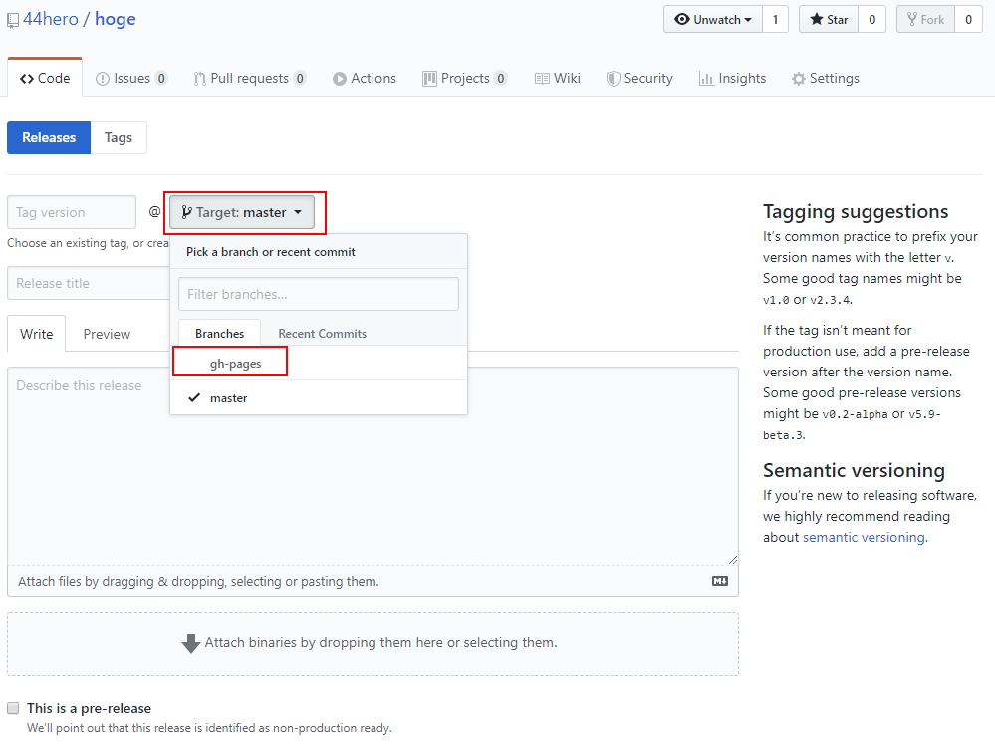Viewport: 995px width, 749px height.
Task: Click the pull request icon
Action: [200, 79]
